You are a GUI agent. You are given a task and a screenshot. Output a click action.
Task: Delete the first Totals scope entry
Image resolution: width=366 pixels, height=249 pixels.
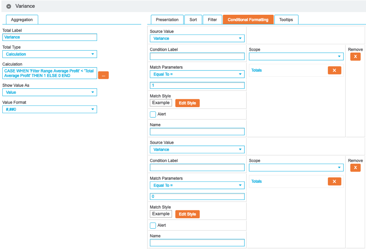pos(334,71)
